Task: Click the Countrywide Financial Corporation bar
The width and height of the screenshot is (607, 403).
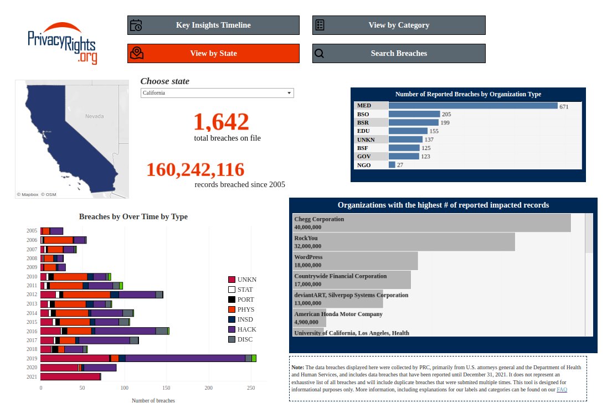Action: click(352, 280)
